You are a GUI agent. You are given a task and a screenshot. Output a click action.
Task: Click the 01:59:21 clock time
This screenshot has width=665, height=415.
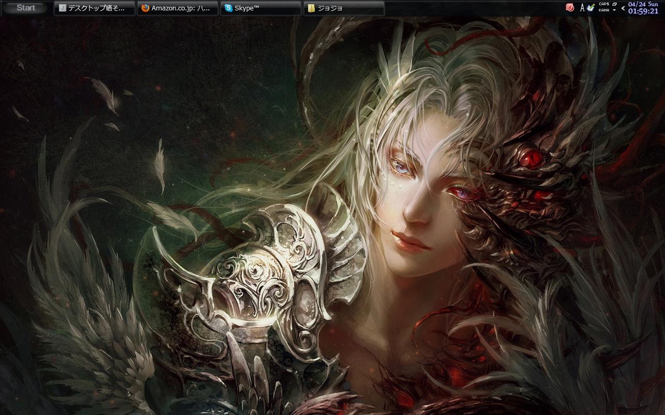click(643, 11)
